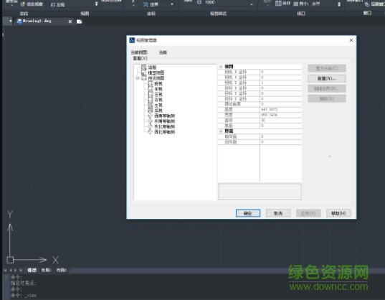Image resolution: width=385 pixels, height=300 pixels.
Task: Go to last layout tab arrow
Action: point(21,271)
